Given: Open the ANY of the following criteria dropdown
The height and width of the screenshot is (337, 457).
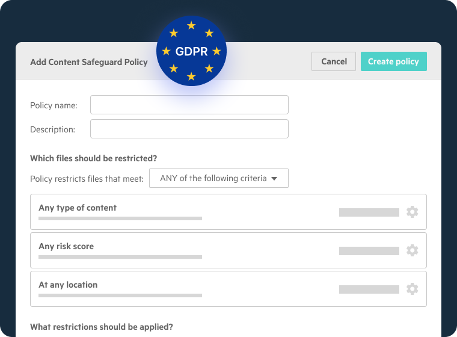Looking at the screenshot, I should pyautogui.click(x=218, y=178).
